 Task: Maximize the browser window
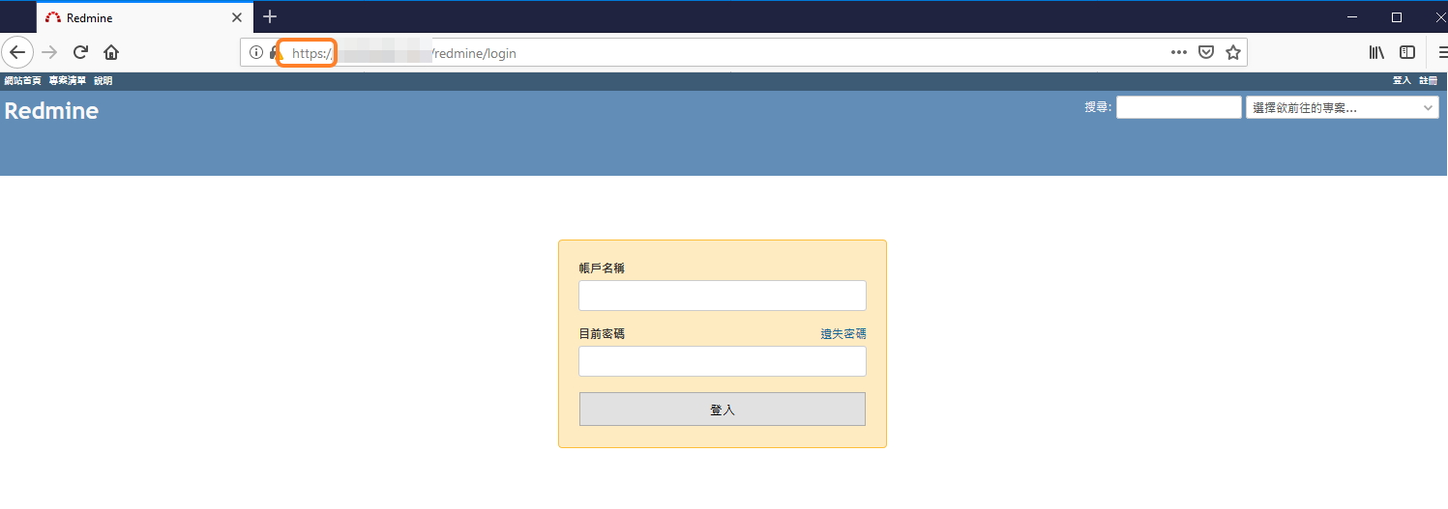click(1397, 17)
